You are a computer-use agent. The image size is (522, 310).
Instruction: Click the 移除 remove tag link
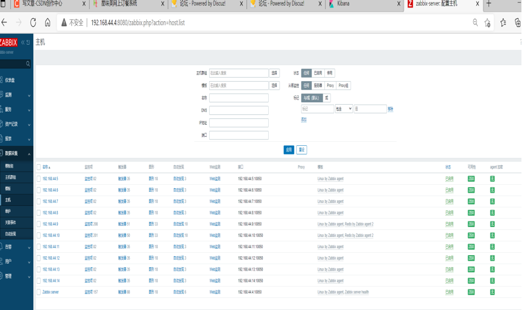click(391, 109)
